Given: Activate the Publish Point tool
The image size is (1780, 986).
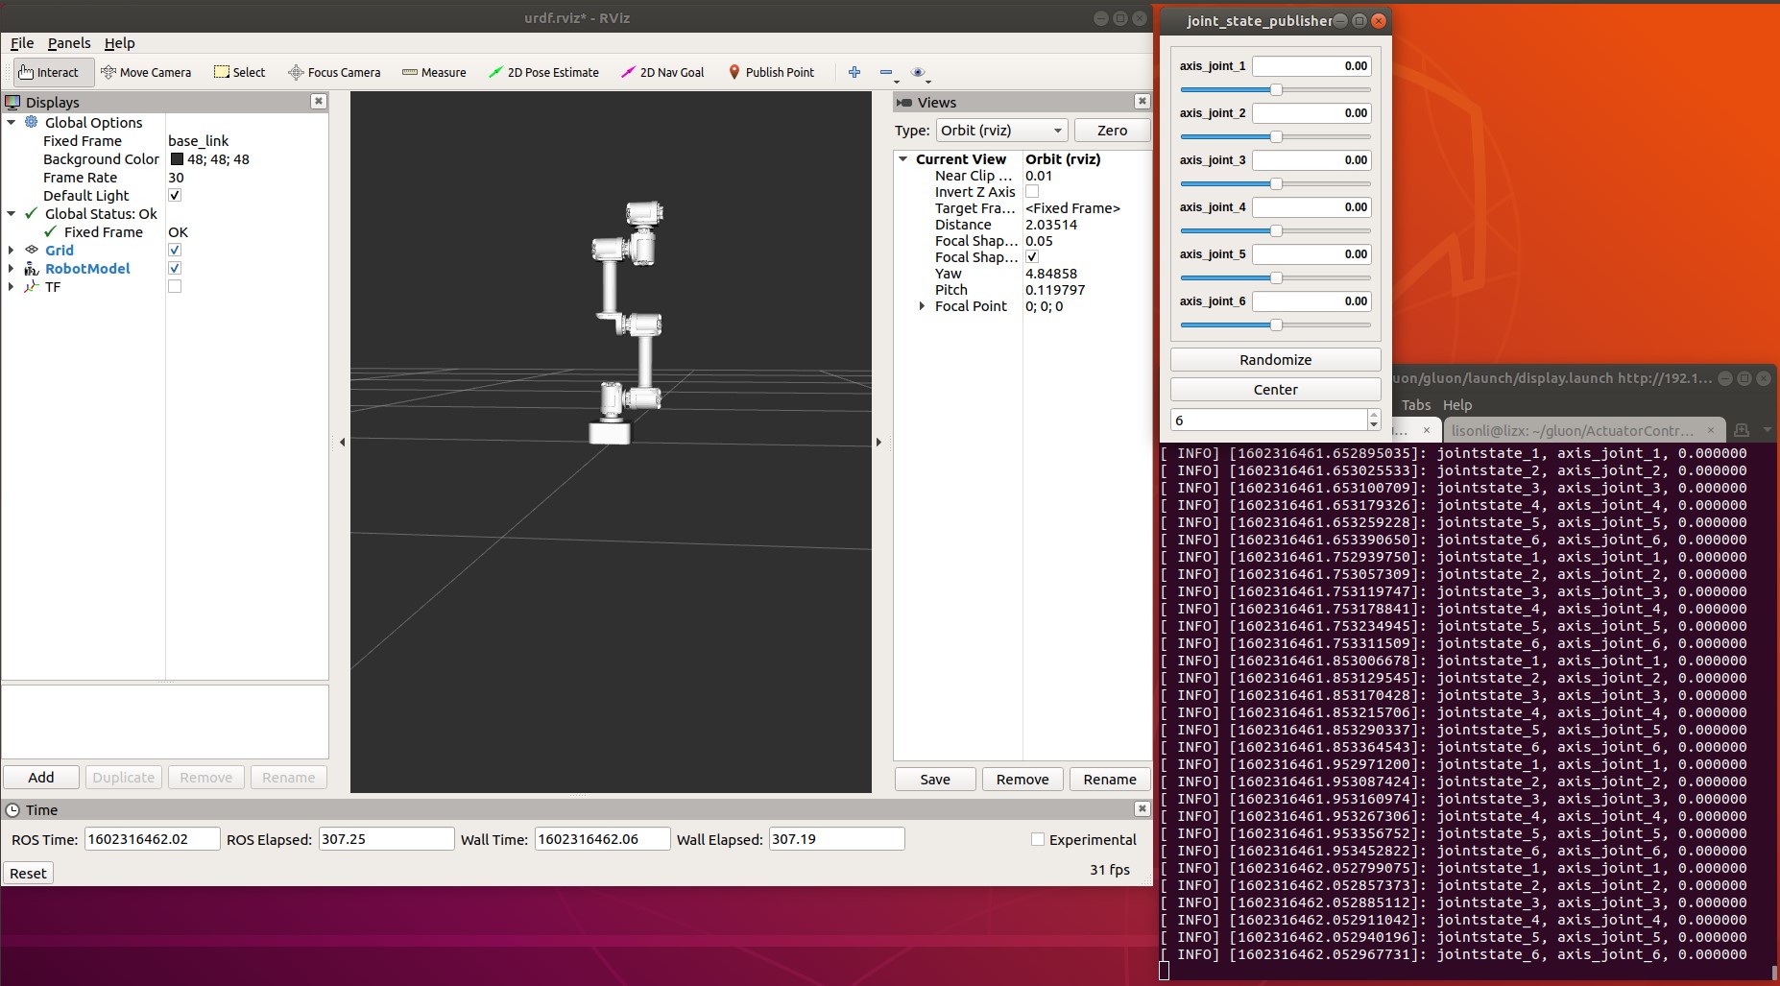Looking at the screenshot, I should 771,72.
